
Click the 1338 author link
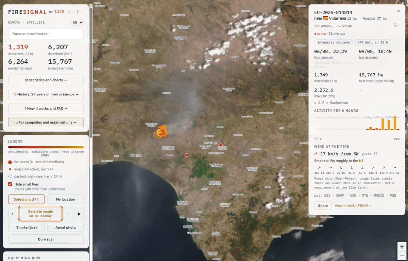tap(59, 12)
